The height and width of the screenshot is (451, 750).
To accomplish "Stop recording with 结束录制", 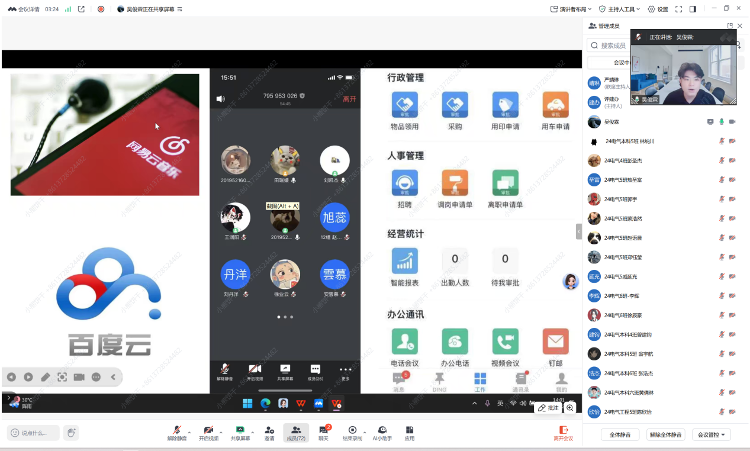I will pyautogui.click(x=353, y=433).
